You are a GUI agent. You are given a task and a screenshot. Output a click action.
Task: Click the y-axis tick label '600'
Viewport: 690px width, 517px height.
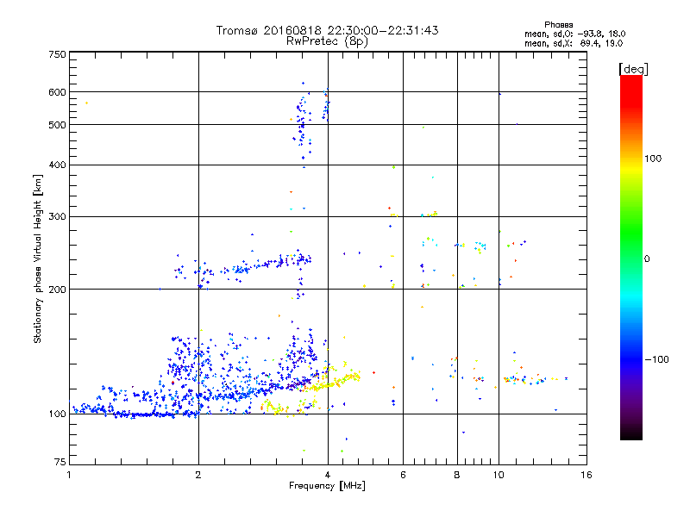coord(58,92)
